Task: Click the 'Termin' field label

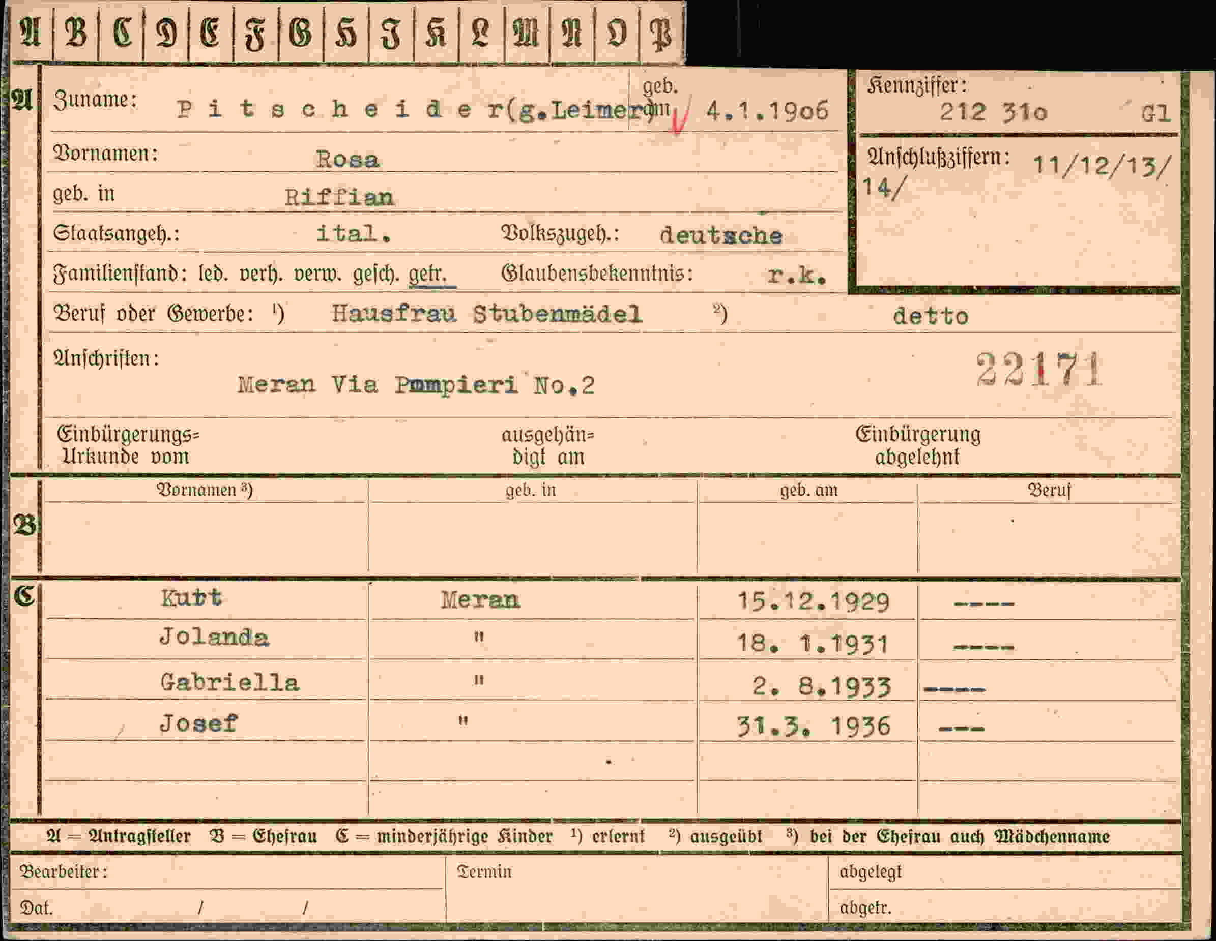Action: click(484, 872)
